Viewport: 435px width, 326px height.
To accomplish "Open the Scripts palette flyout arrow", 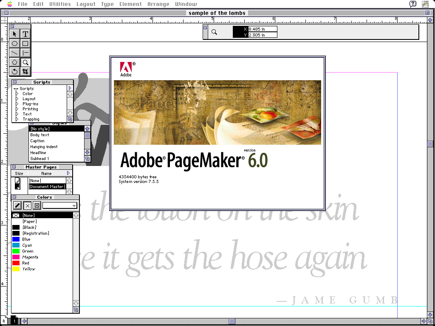I will point(70,88).
